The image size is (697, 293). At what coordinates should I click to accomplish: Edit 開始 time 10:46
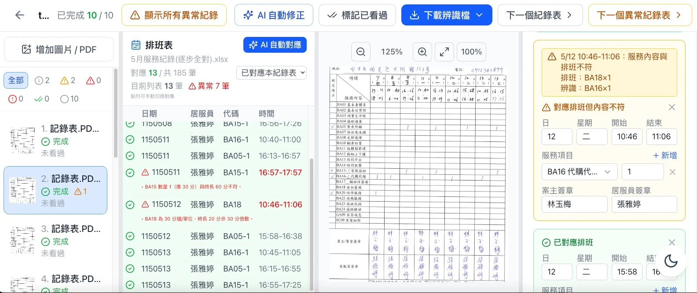tap(627, 137)
